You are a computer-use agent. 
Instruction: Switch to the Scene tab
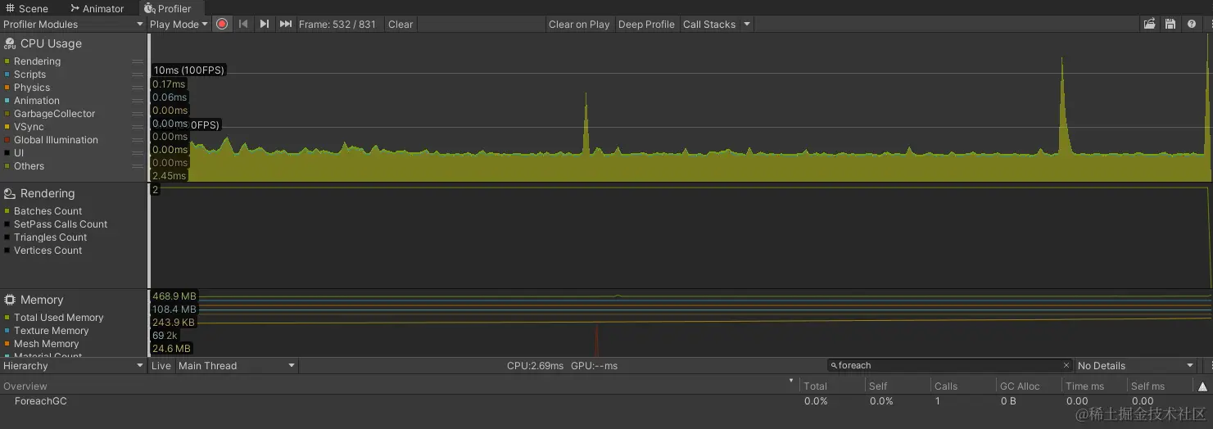pyautogui.click(x=27, y=8)
